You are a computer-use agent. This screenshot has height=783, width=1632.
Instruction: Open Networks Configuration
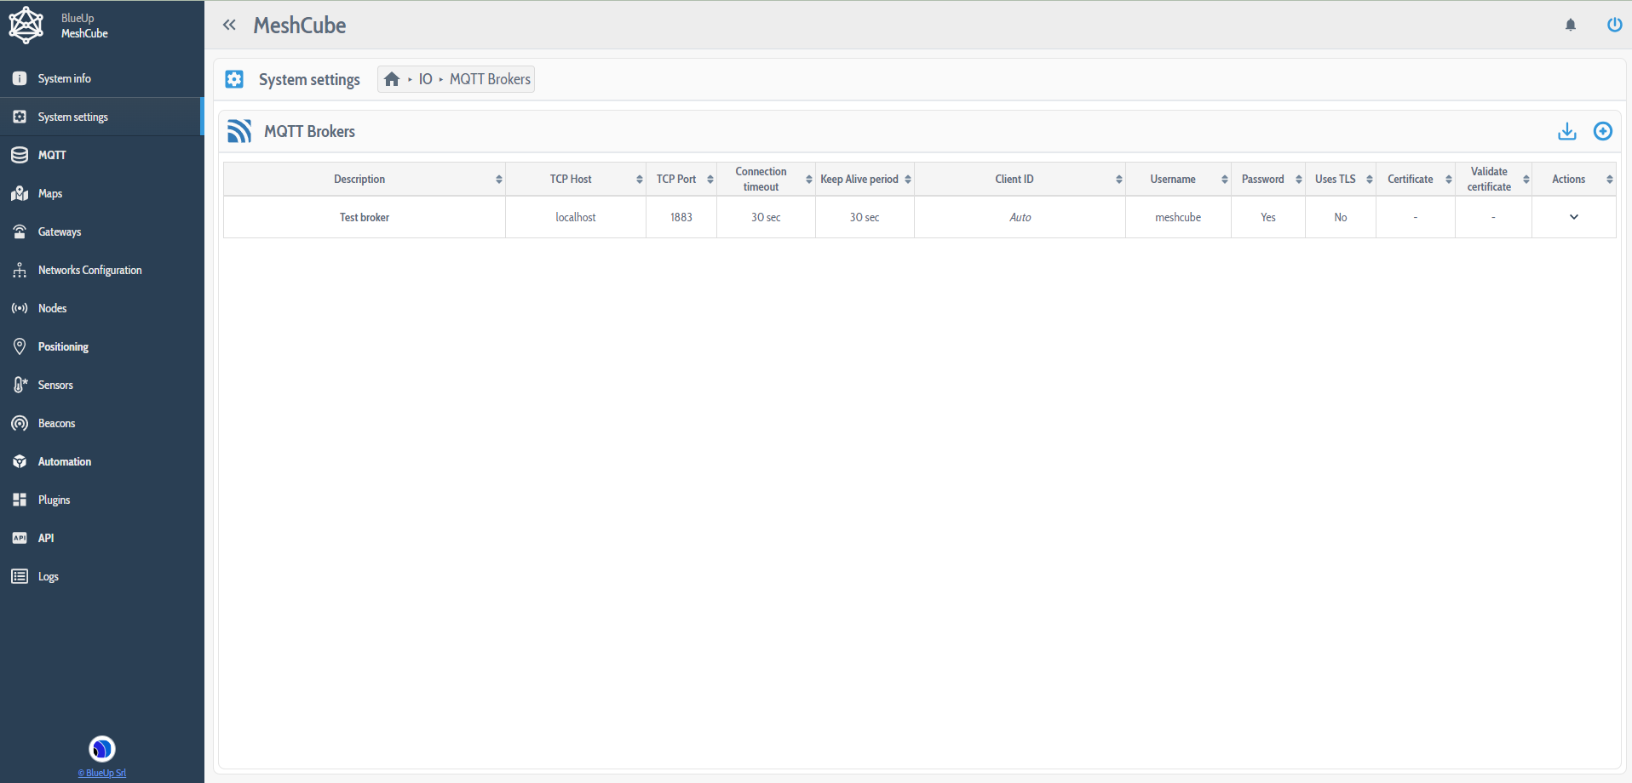(89, 270)
